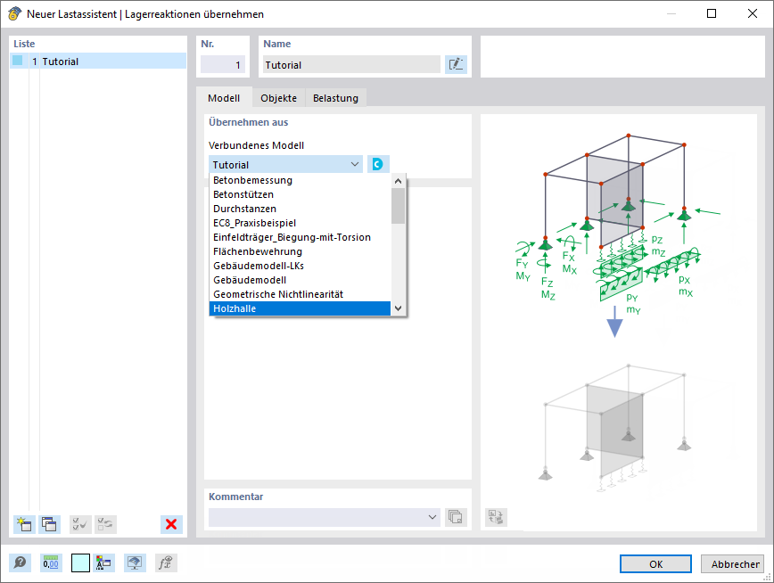Select Einfeldträger_Biegung-mit-Torsion from the list

(x=301, y=237)
